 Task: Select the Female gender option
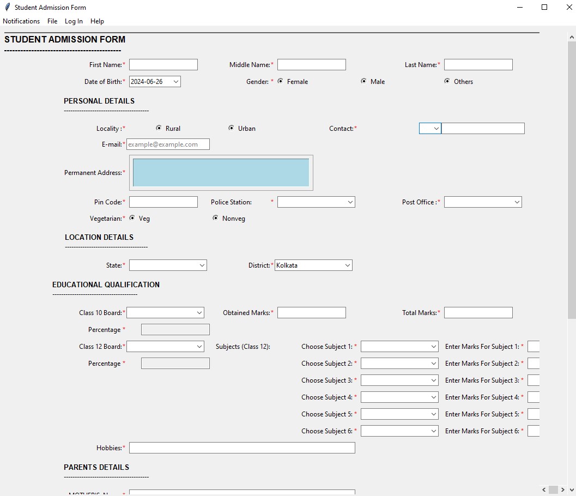tap(281, 81)
